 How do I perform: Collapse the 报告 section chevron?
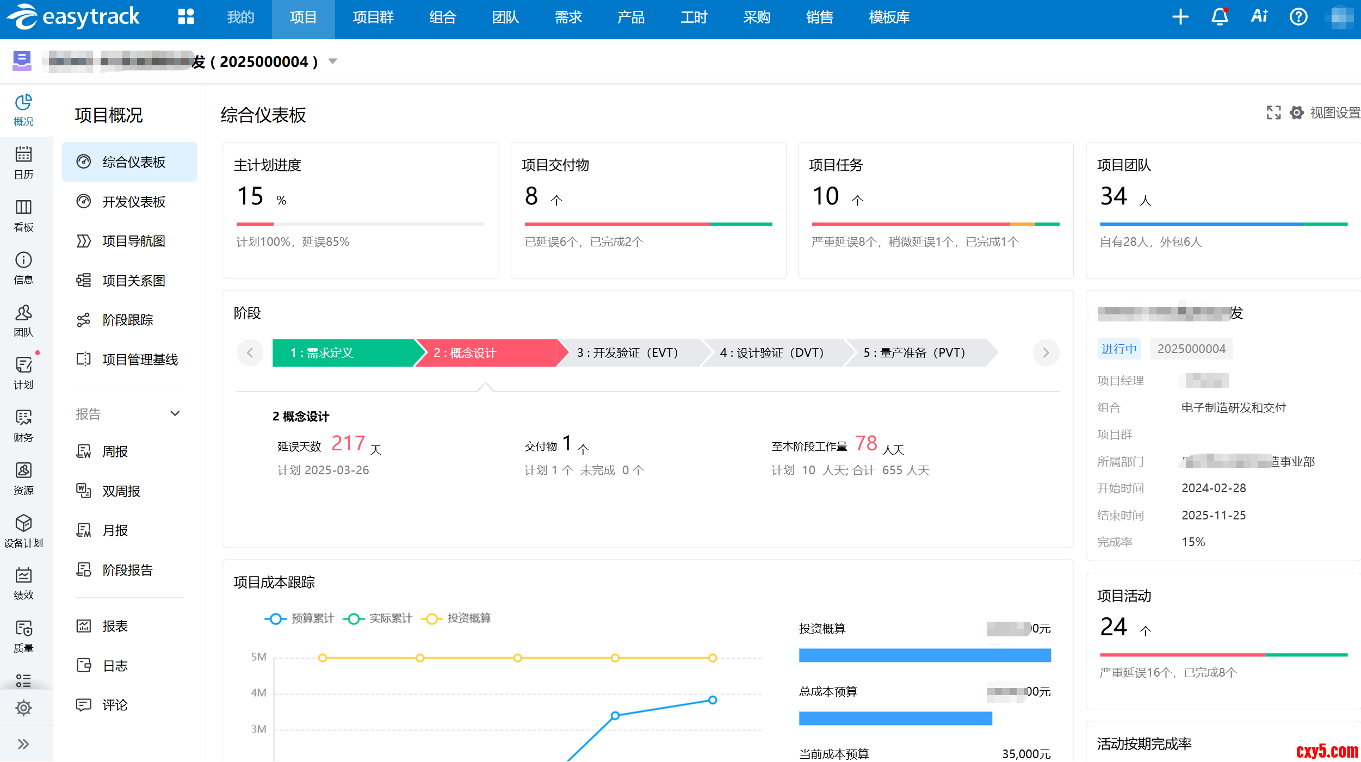pyautogui.click(x=175, y=414)
